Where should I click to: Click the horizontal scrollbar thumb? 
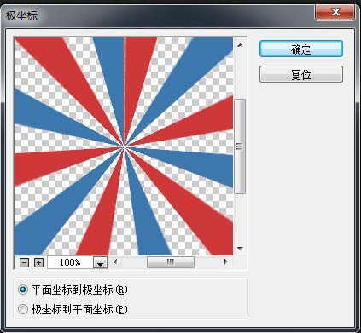click(171, 261)
